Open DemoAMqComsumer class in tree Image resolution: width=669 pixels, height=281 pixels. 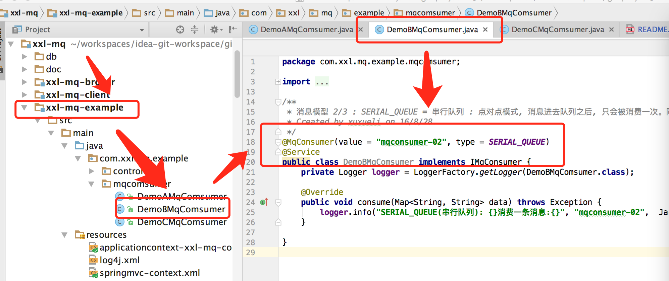171,196
